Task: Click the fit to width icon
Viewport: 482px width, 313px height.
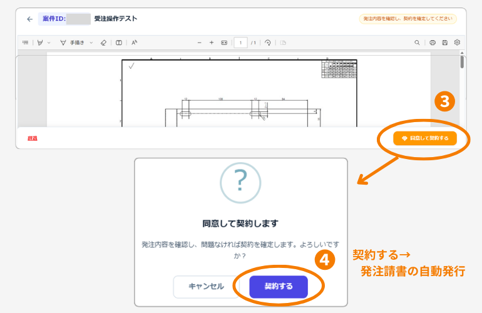Action: click(x=224, y=43)
